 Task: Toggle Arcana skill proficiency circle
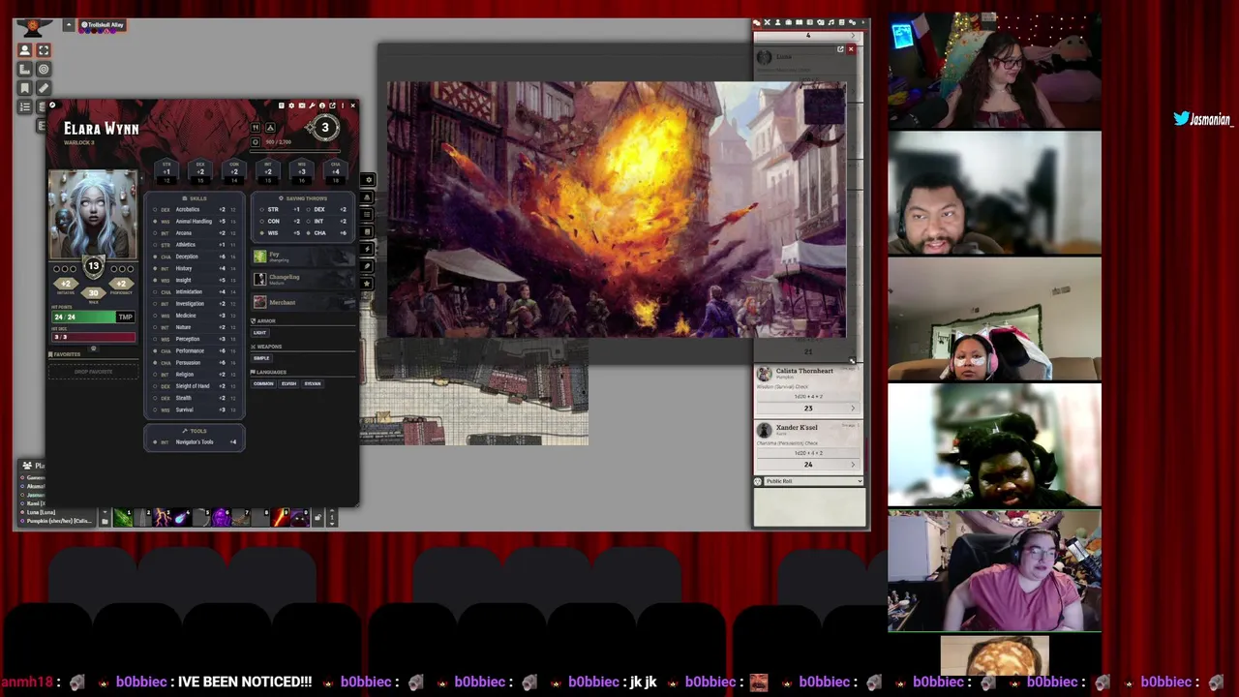(x=155, y=233)
